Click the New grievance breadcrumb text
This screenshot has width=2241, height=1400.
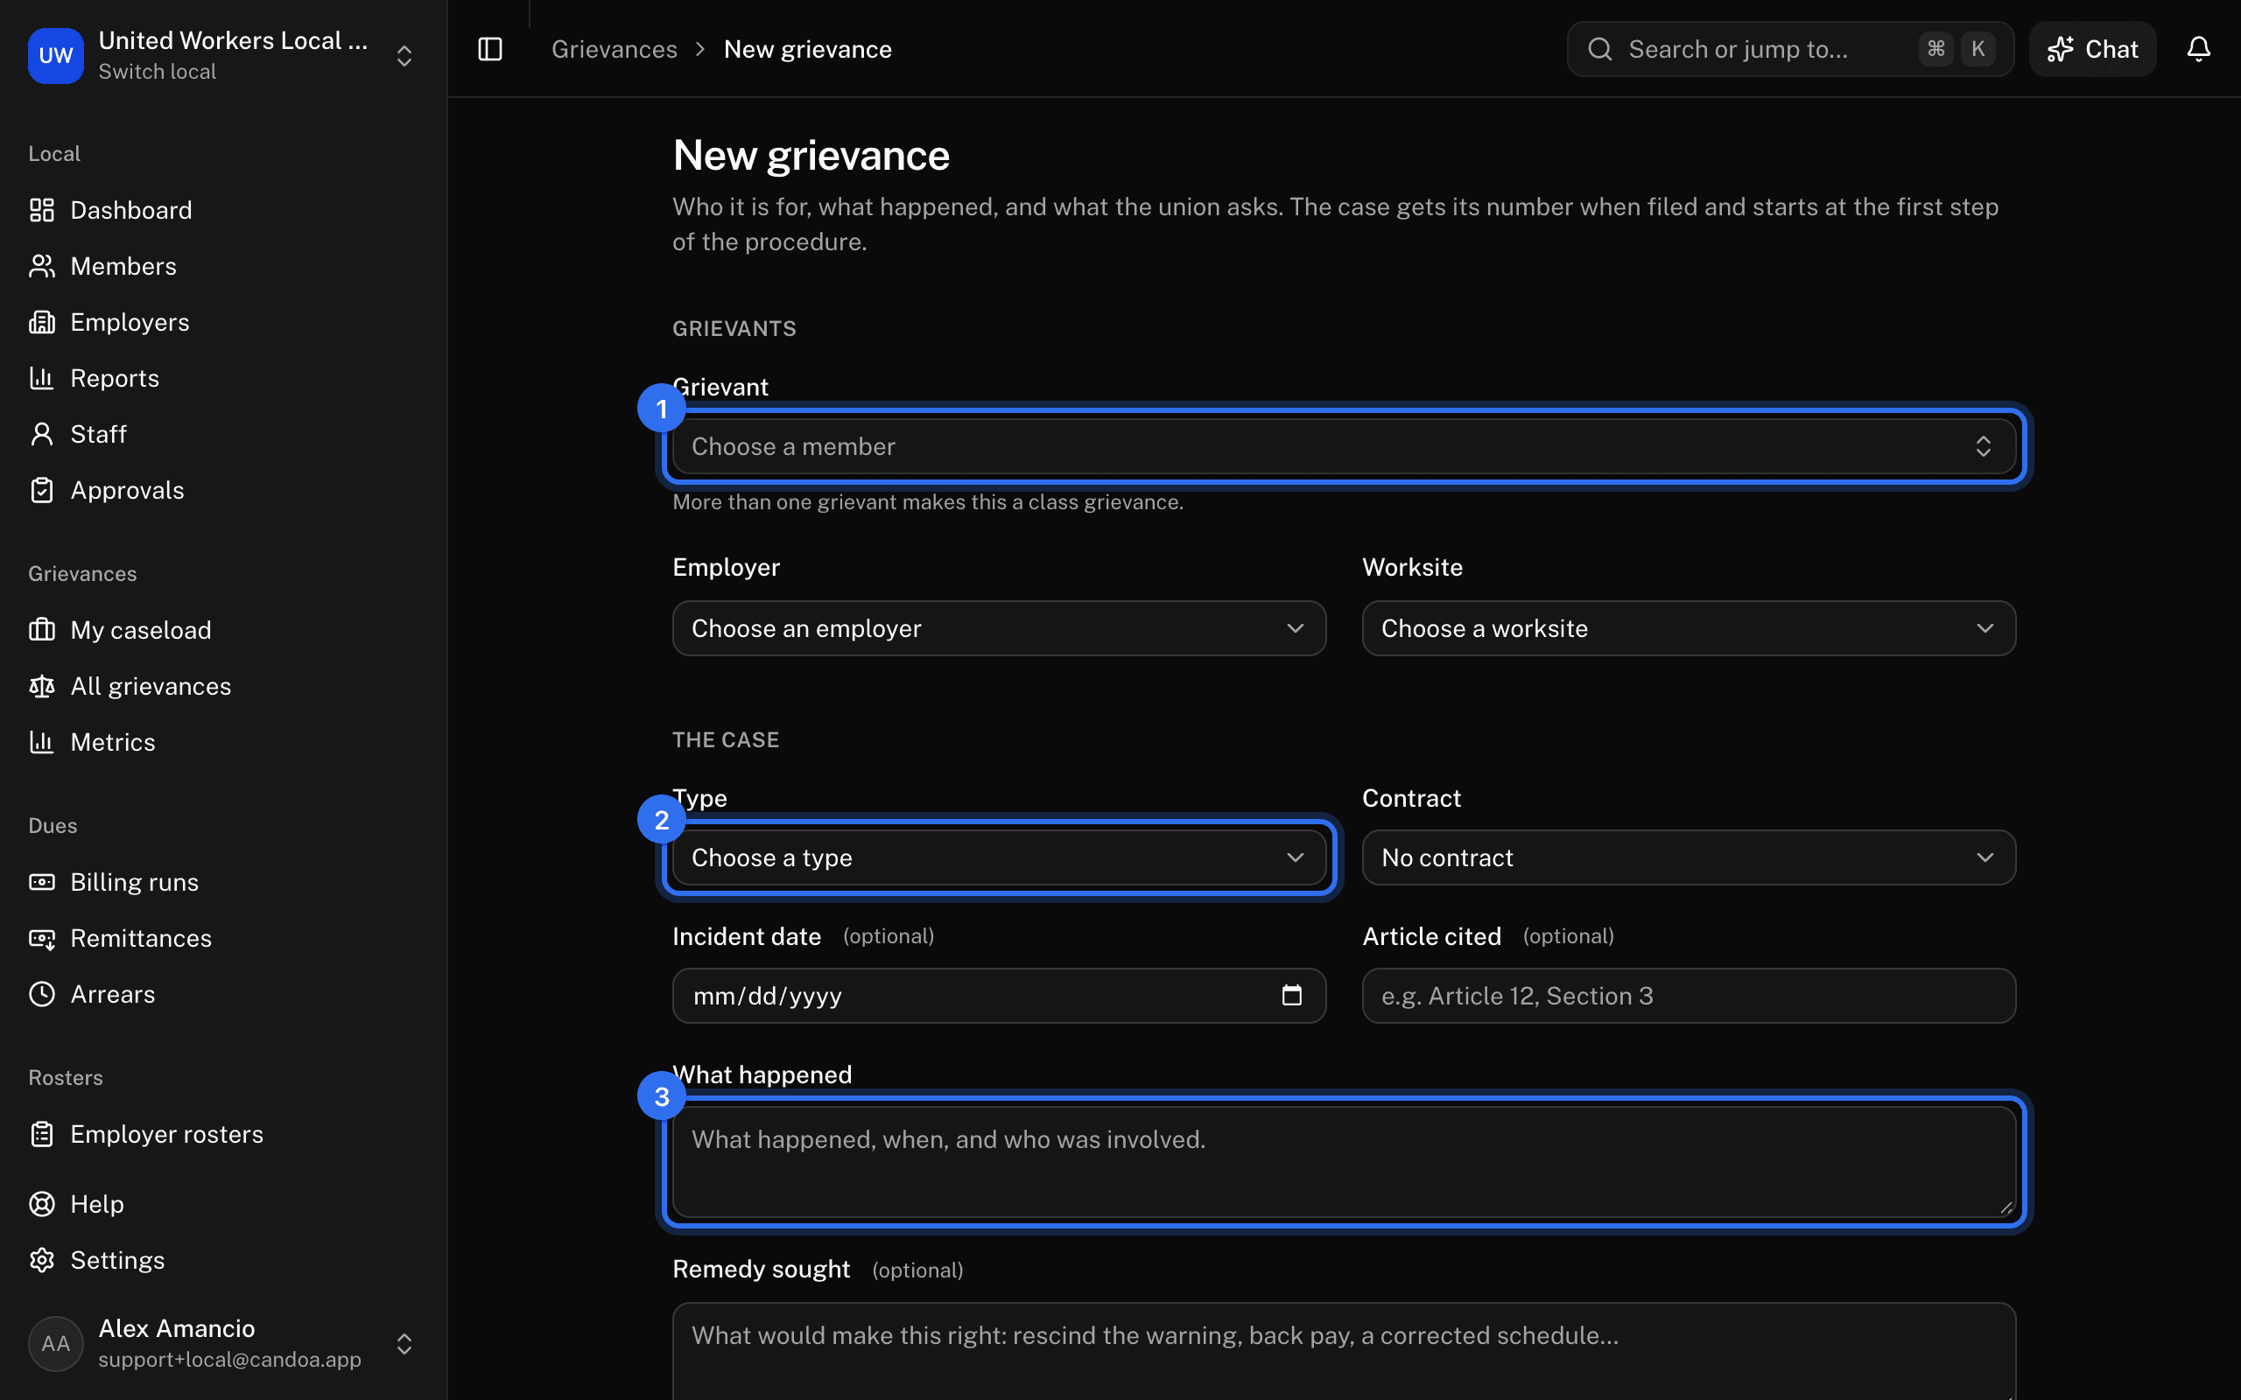point(807,49)
